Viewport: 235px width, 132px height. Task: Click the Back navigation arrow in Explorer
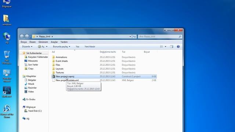pos(22,36)
